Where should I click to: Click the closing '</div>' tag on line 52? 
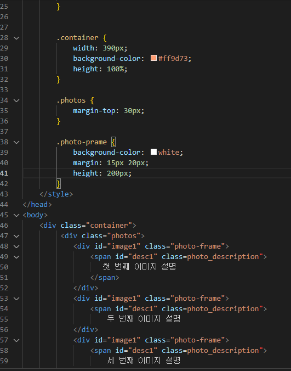(85, 288)
